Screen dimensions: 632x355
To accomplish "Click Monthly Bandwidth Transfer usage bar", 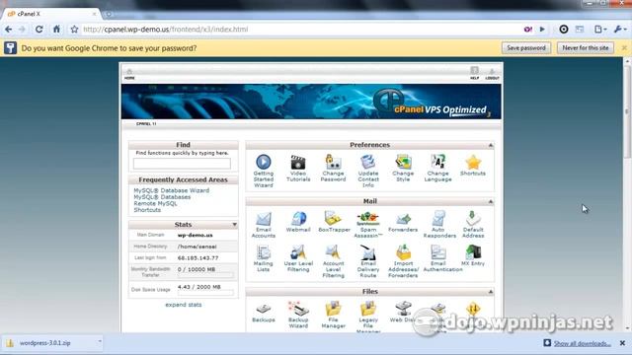I will 205,275.
